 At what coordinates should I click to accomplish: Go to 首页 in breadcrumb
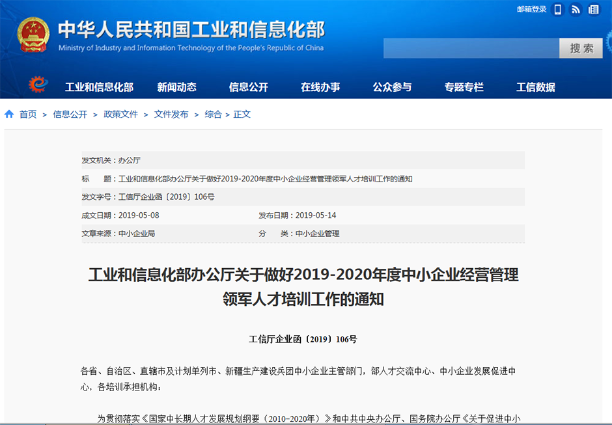tap(28, 115)
